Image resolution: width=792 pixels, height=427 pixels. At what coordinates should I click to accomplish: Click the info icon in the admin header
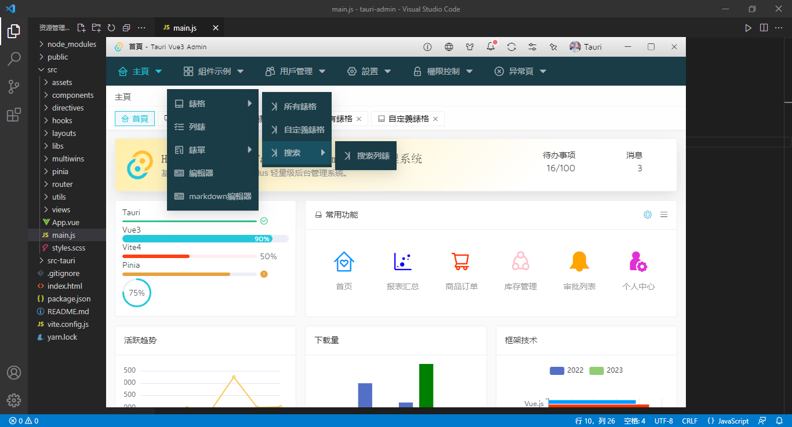(427, 47)
